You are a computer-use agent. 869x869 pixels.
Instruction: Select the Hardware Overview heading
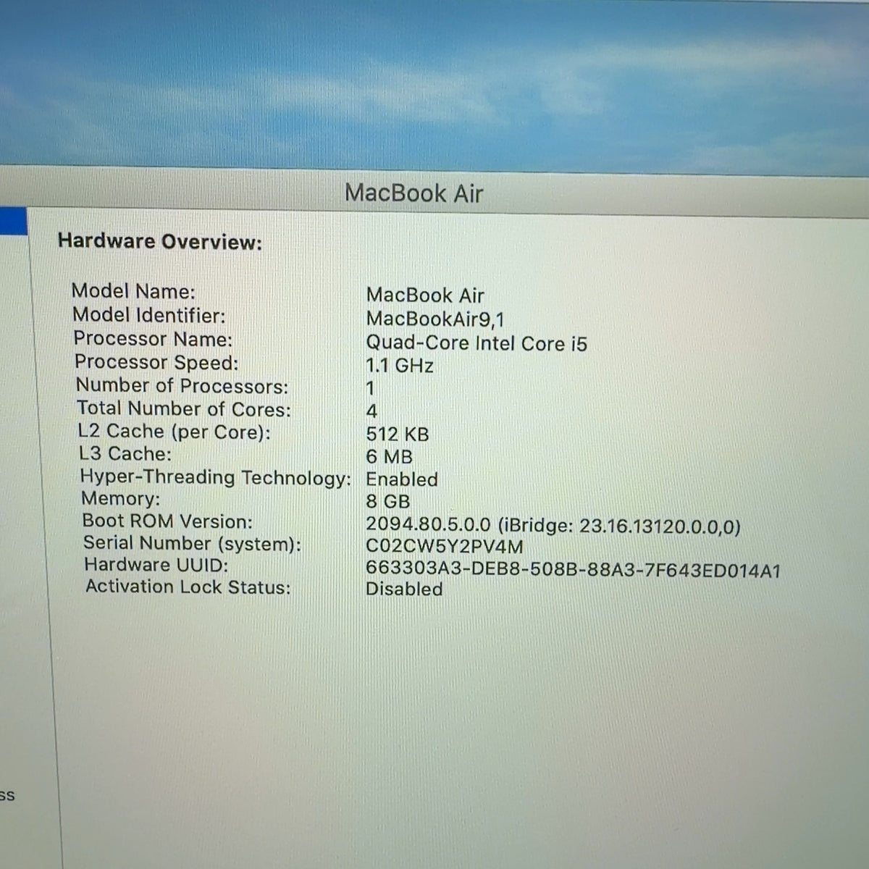[x=160, y=241]
